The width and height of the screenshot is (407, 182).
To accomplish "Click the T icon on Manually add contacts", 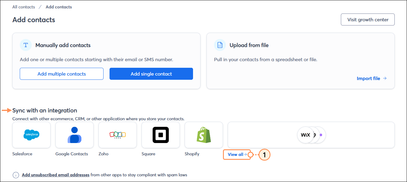I will 25,45.
